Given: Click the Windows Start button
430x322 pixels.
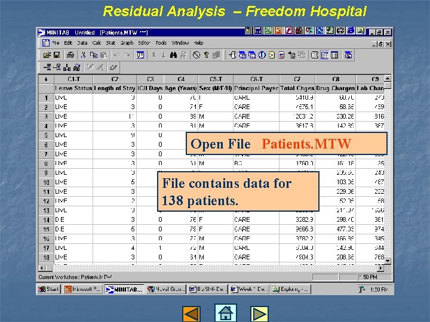Looking at the screenshot, I should pyautogui.click(x=48, y=289).
